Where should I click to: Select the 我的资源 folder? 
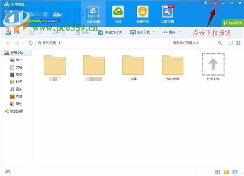(x=173, y=68)
